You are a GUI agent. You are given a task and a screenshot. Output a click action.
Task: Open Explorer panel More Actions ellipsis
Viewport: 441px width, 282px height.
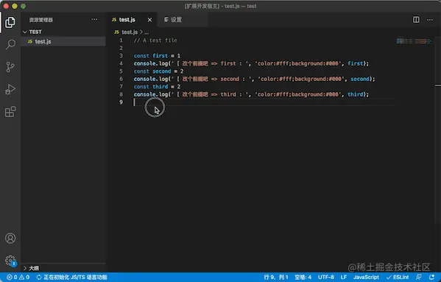click(x=94, y=19)
